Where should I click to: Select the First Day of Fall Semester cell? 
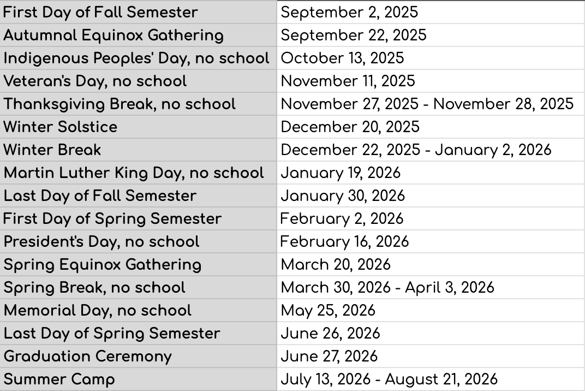(138, 12)
